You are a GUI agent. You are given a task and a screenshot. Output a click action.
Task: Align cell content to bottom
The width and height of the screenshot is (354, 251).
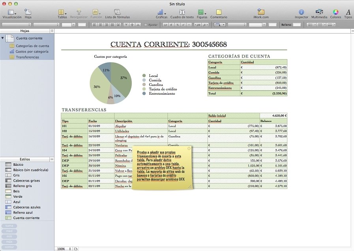pos(138,24)
